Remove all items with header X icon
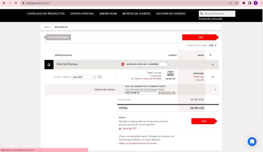Image resolution: width=263 pixels, height=152 pixels. click(x=210, y=55)
